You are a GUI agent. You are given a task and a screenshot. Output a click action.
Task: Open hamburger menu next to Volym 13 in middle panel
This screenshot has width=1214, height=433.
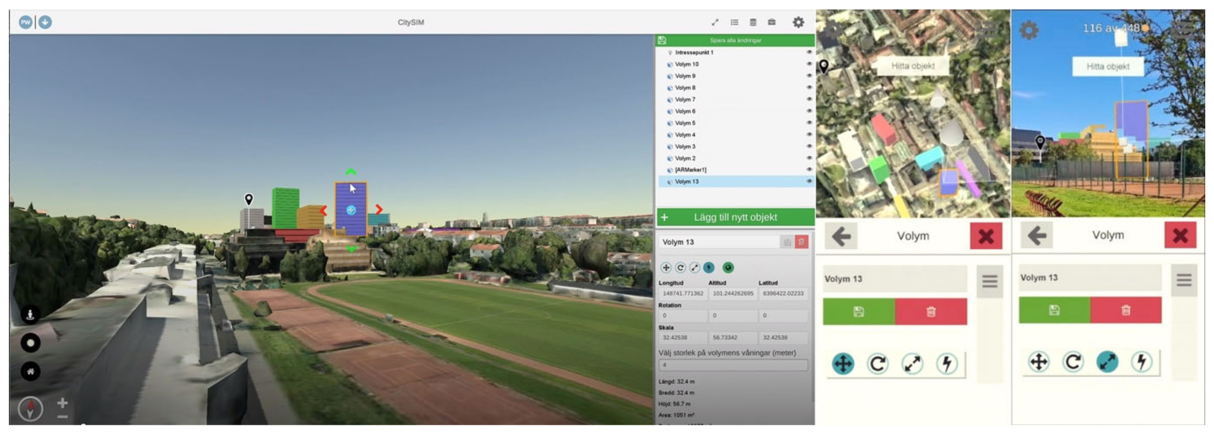pyautogui.click(x=989, y=281)
